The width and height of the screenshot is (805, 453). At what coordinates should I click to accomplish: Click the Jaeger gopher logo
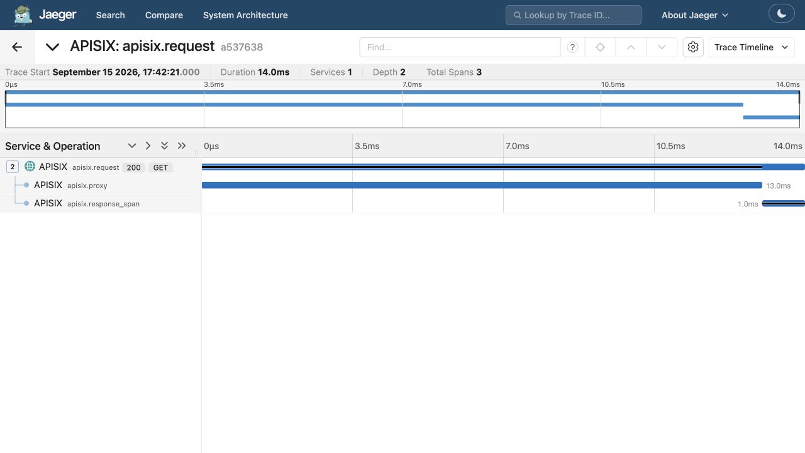click(23, 15)
